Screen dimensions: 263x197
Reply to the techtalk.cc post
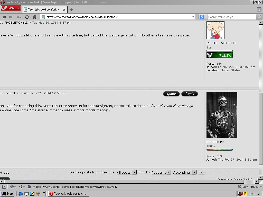[x=190, y=94]
